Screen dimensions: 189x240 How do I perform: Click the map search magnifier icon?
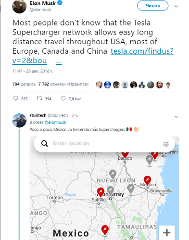[45, 144]
